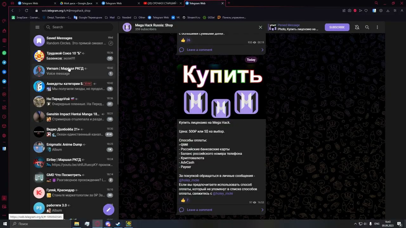Viewport: 406px width, 228px height.
Task: Close the chat with the X icon
Action: click(x=260, y=27)
